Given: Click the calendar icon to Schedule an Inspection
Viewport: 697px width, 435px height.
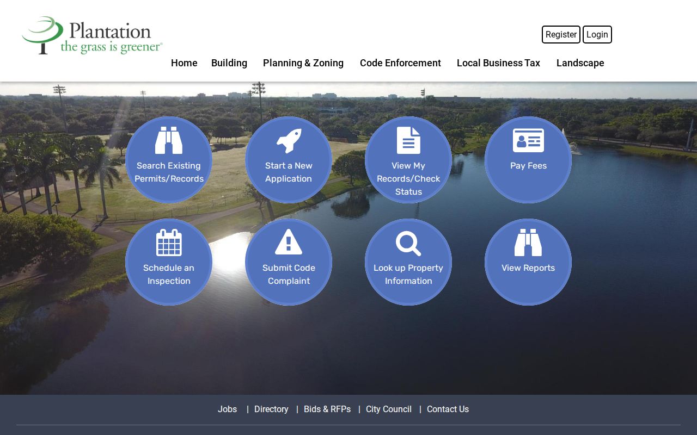Looking at the screenshot, I should coord(169,243).
